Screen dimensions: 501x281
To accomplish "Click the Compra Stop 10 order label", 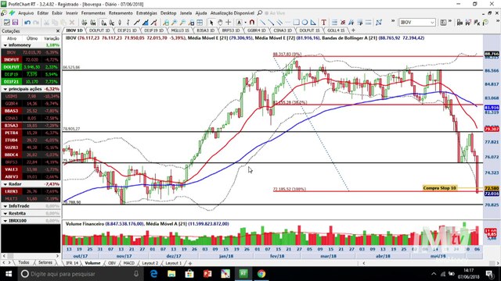I will point(439,188).
